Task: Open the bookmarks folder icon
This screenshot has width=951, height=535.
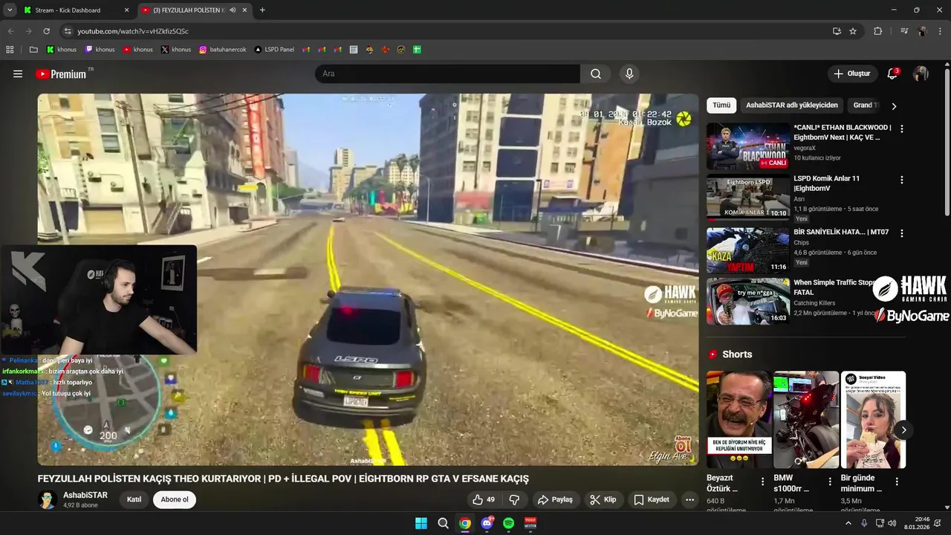Action: 33,50
